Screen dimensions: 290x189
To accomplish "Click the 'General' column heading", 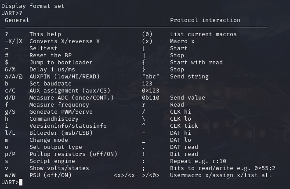I will (17, 20).
